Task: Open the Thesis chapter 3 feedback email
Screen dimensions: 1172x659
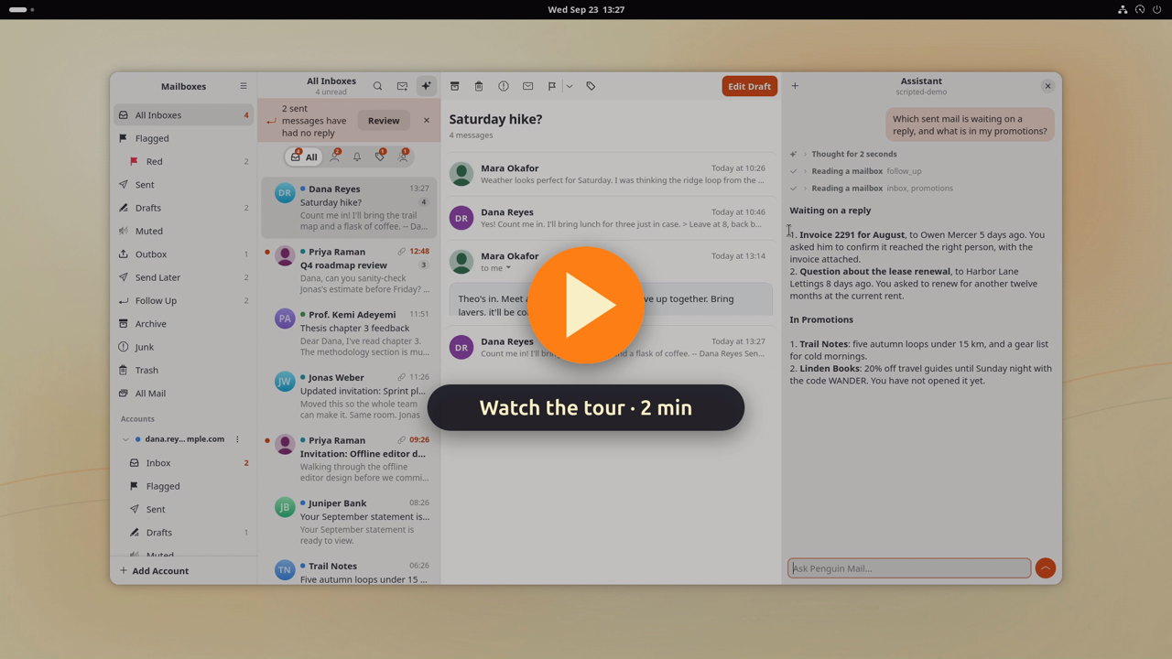Action: click(349, 333)
